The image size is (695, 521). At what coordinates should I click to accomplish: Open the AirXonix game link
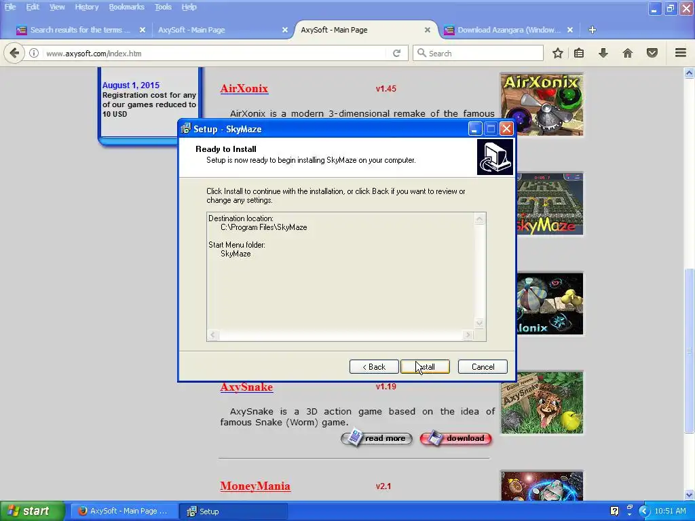[x=244, y=89]
